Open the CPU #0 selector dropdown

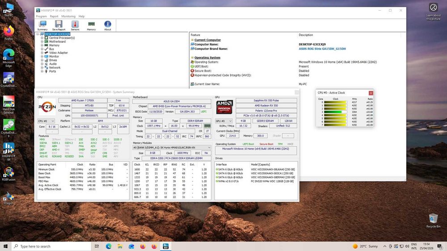pos(46,121)
